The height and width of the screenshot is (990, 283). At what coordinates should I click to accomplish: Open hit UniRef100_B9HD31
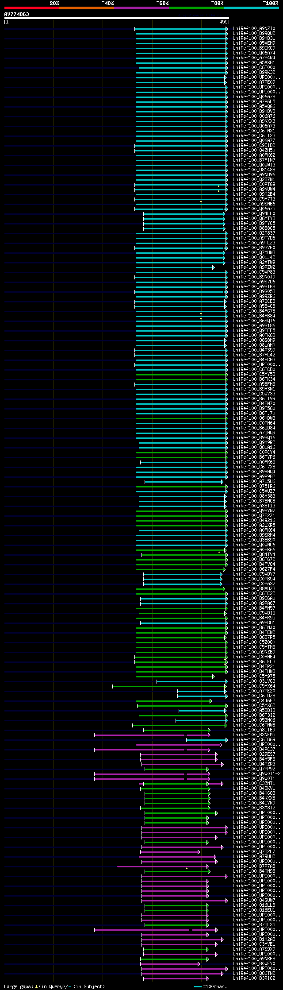254,39
